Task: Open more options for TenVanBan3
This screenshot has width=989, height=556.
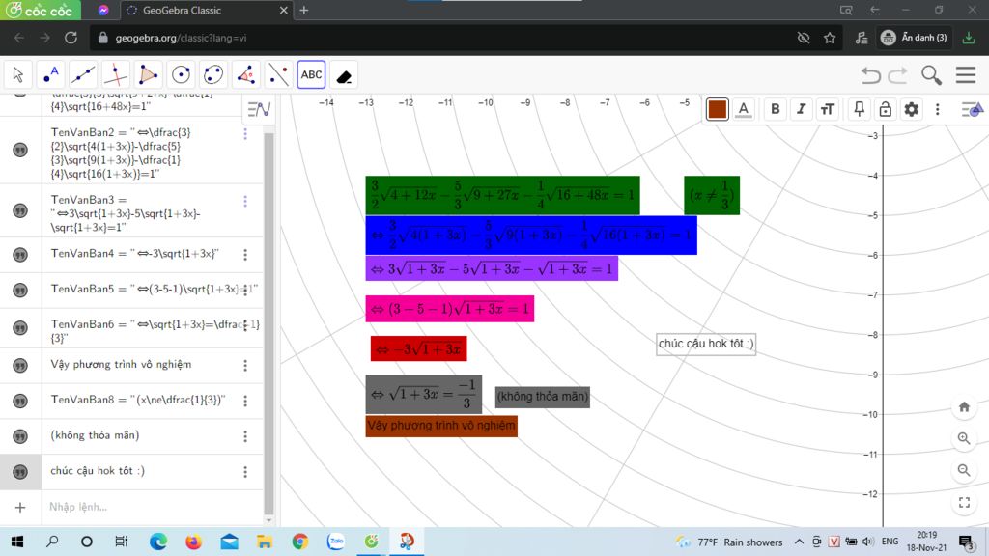Action: click(245, 201)
